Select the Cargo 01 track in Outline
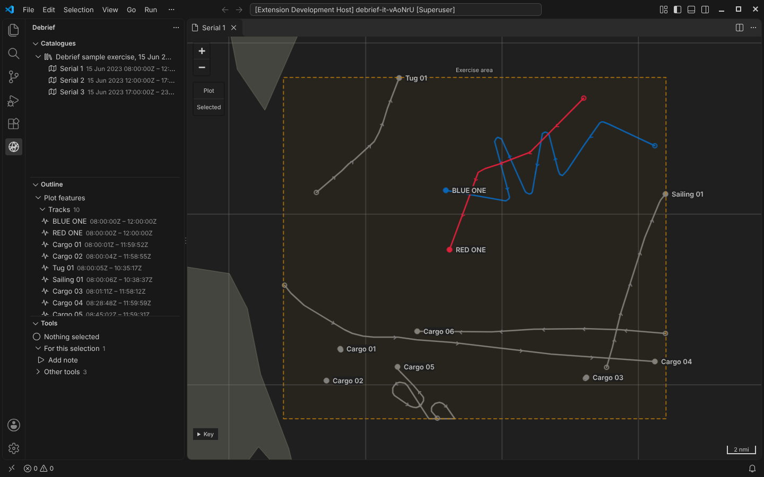 (105, 244)
